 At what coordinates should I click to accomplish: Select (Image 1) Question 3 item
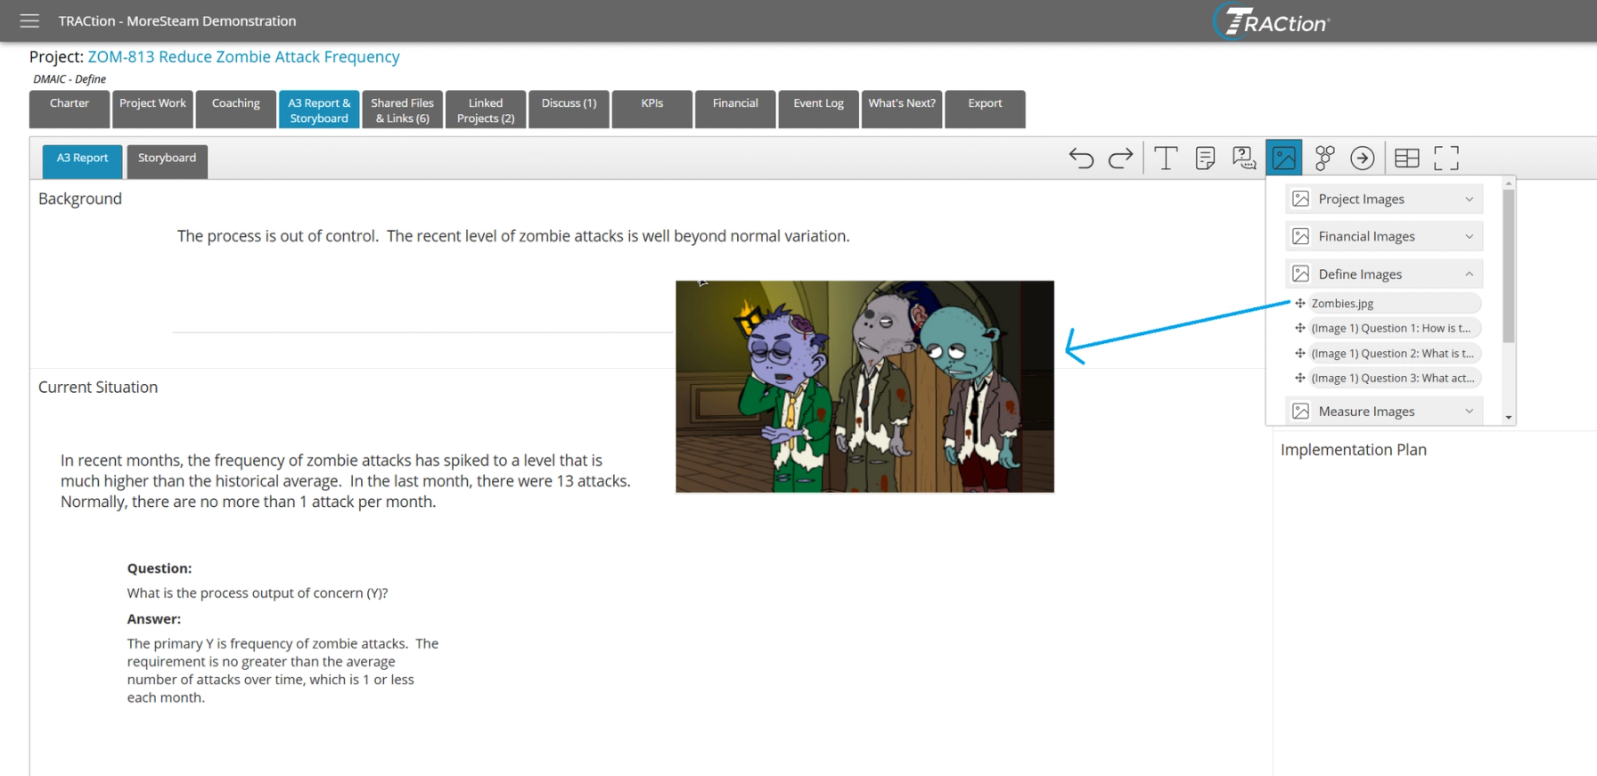pos(1395,378)
